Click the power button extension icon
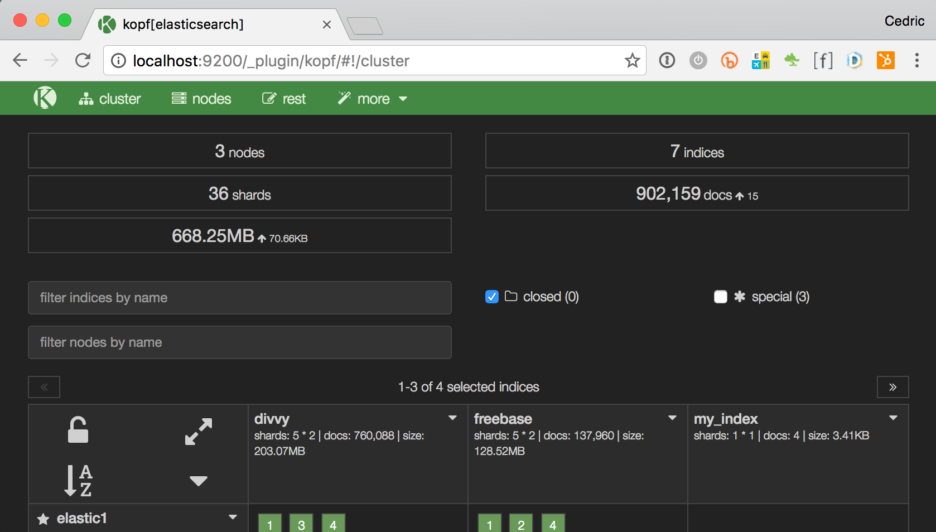 [698, 60]
